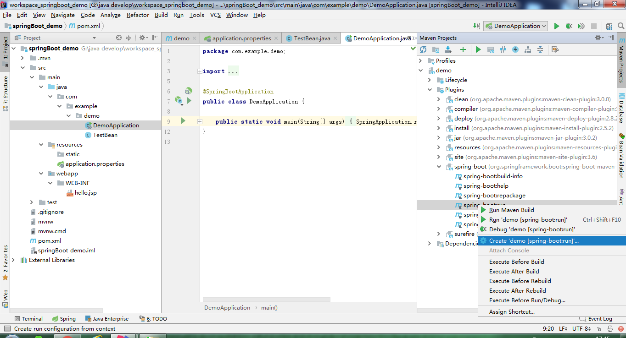Open the Analyze menu
The image size is (626, 338).
(x=111, y=15)
